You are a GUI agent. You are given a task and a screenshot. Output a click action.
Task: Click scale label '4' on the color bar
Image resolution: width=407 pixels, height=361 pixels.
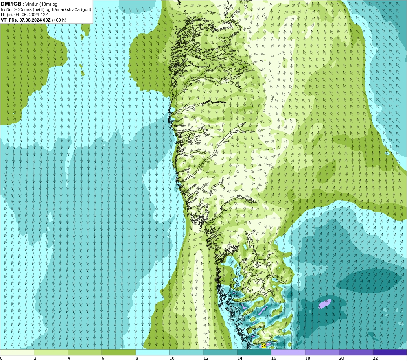[69, 359]
